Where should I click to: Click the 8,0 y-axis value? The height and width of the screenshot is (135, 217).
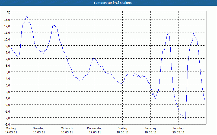(8, 52)
